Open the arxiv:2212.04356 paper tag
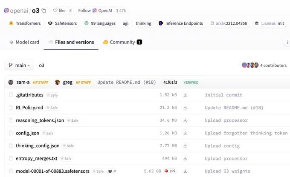This screenshot has height=177, width=290. coord(229,23)
